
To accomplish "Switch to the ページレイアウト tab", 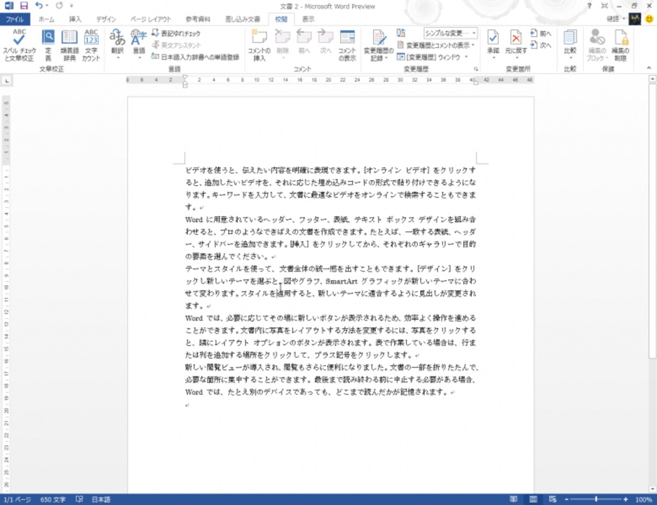I will point(151,19).
